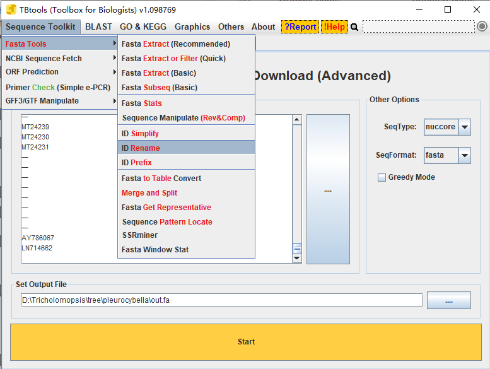Select Merge and Split
Image resolution: width=490 pixels, height=369 pixels.
(x=186, y=193)
